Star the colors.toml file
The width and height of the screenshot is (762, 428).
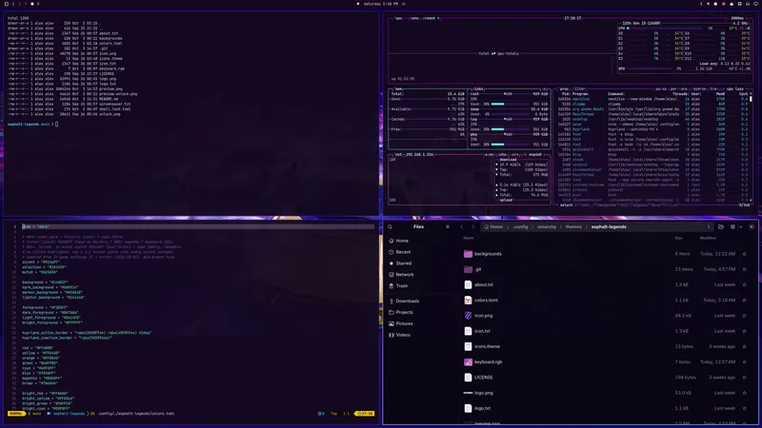coord(744,301)
